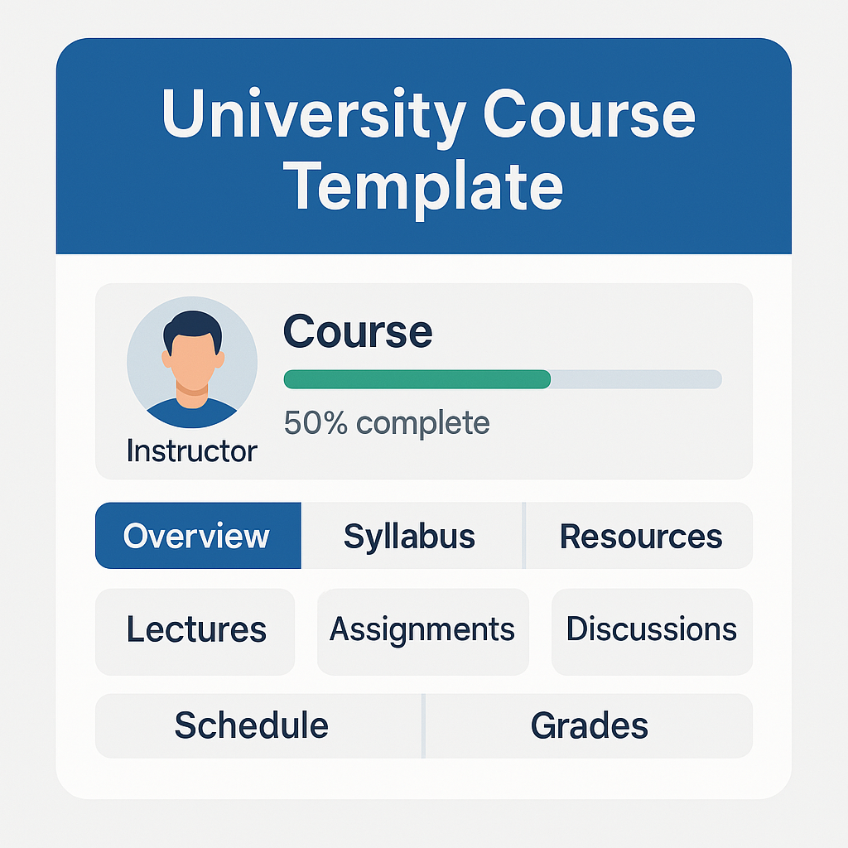Open the Discussions section
Viewport: 848px width, 848px height.
[652, 629]
